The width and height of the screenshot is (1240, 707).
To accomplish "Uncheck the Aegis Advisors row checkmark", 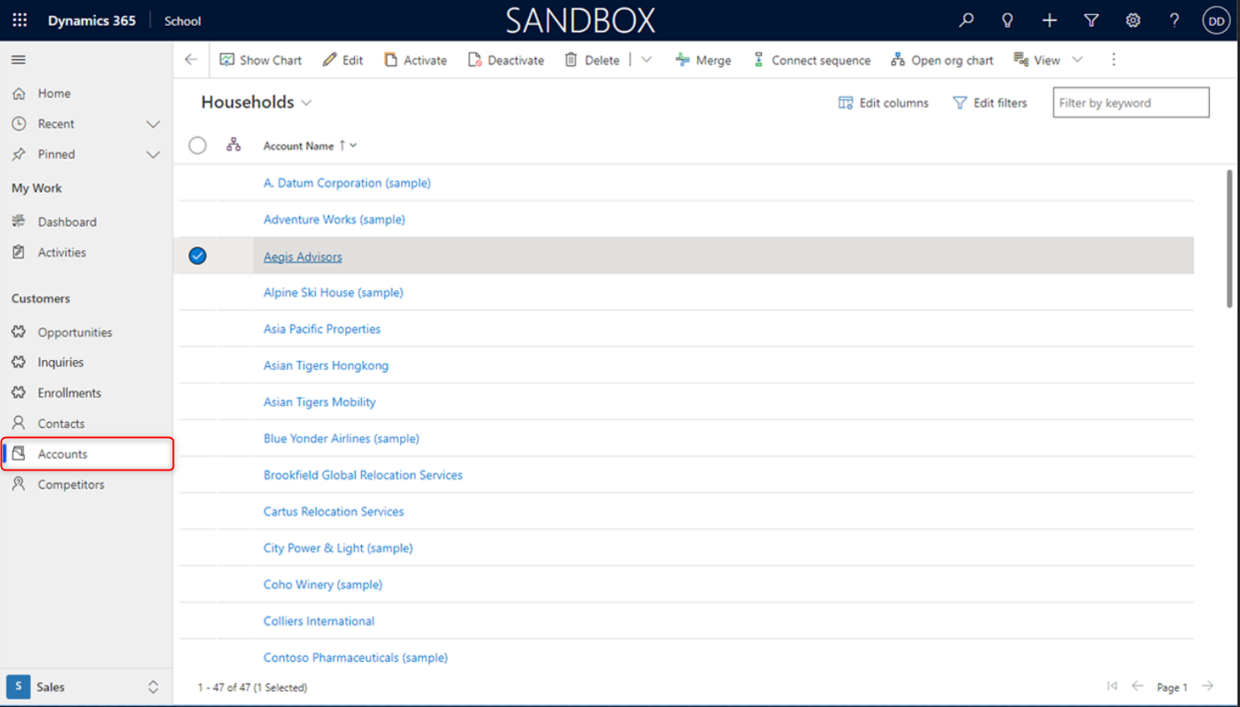I will pyautogui.click(x=197, y=256).
